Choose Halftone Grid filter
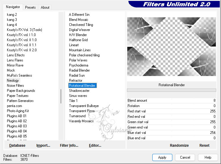The width and height of the screenshot is (221, 164). pyautogui.click(x=78, y=40)
